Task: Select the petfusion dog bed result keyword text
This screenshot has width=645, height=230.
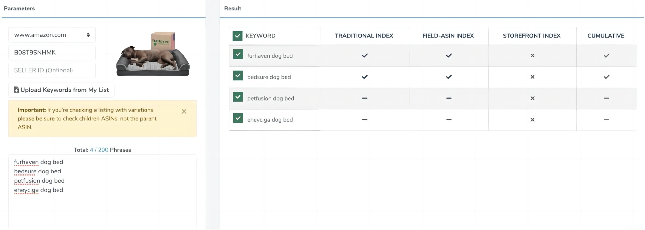Action: 271,99
